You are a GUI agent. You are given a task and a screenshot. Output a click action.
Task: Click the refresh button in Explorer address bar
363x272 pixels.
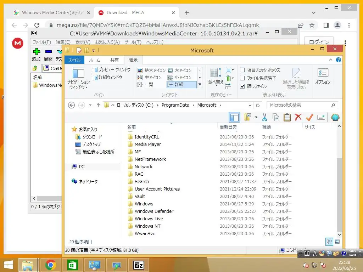[x=258, y=105]
